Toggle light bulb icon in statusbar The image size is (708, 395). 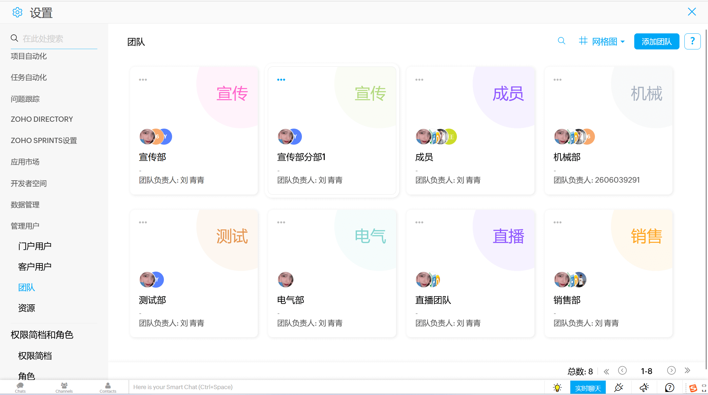557,387
